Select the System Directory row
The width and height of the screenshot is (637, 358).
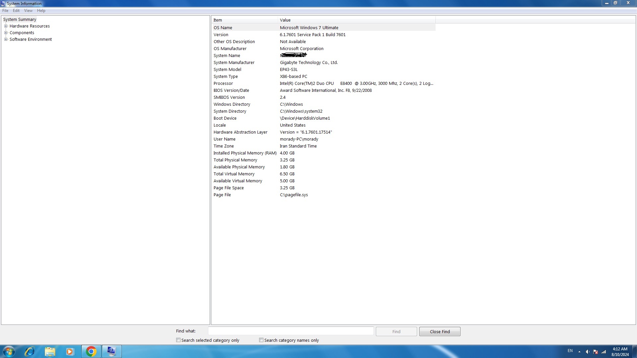(x=324, y=111)
